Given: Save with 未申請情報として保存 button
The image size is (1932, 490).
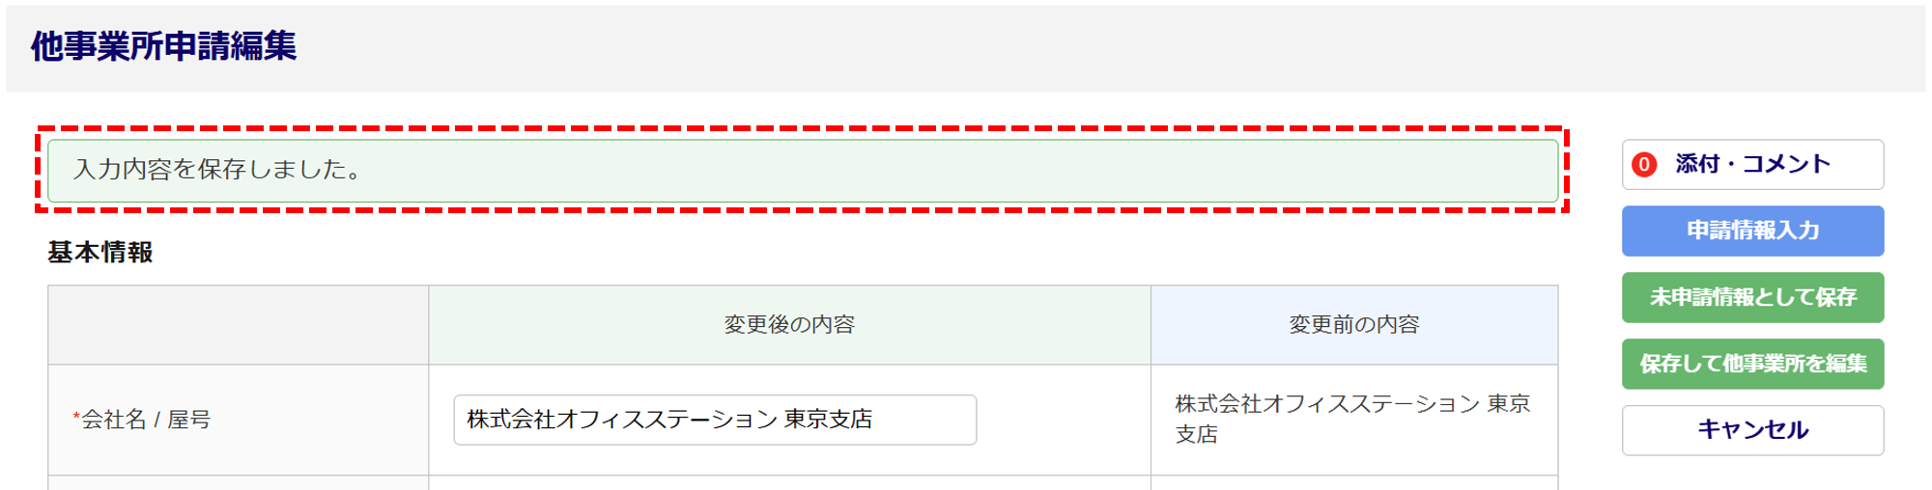Looking at the screenshot, I should click(x=1751, y=297).
